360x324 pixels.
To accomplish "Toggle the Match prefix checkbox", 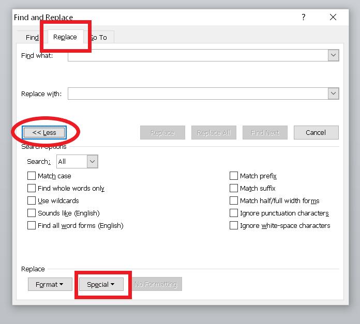I will tap(234, 176).
